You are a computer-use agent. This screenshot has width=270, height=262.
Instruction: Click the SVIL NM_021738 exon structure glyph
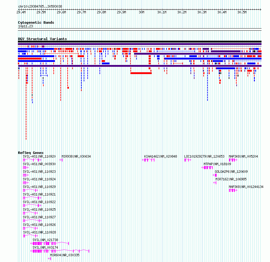pos(50,243)
